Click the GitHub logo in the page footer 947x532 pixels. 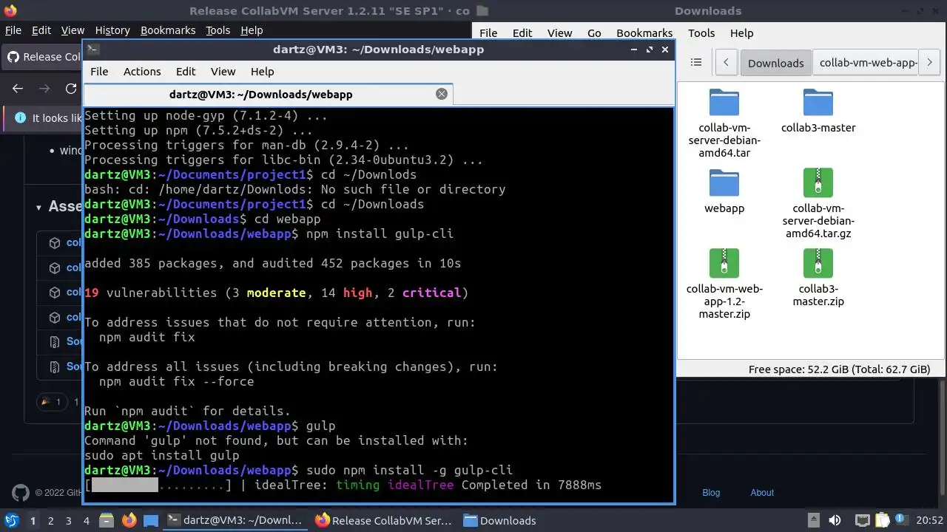point(21,493)
